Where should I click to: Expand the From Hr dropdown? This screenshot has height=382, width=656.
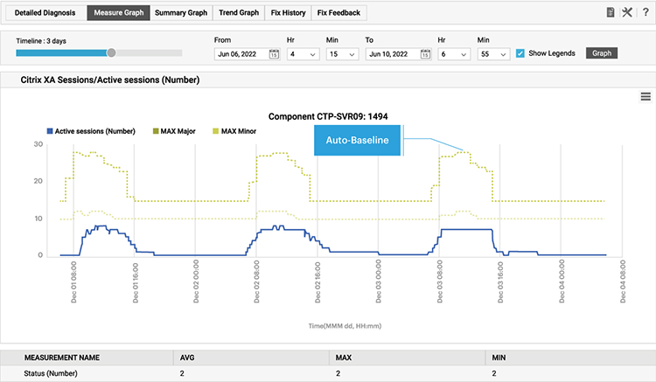click(303, 53)
